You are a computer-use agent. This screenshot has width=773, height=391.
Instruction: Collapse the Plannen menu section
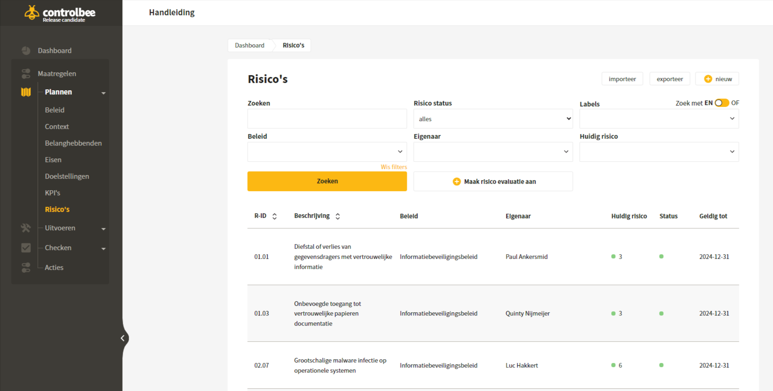(103, 93)
